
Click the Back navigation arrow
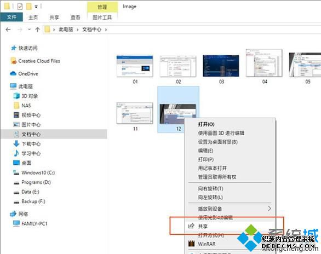[8, 30]
